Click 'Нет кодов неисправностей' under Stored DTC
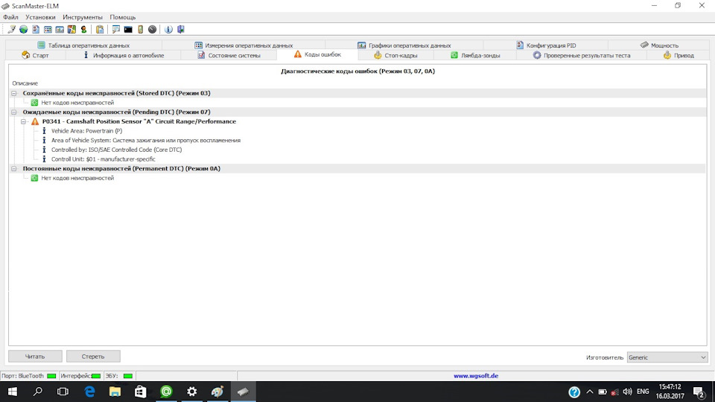 77,103
